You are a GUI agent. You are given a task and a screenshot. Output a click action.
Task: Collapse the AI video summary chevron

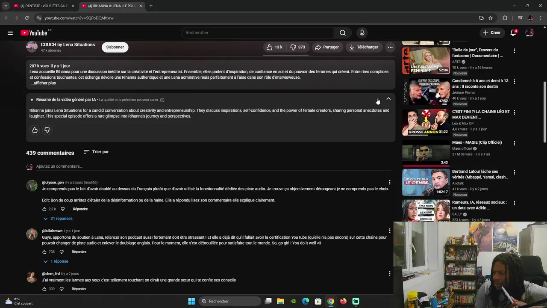(x=388, y=99)
